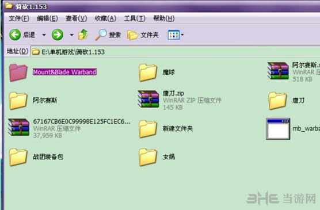The width and height of the screenshot is (320, 210).
Task: Select the mb_warband application icon
Action: [278, 129]
